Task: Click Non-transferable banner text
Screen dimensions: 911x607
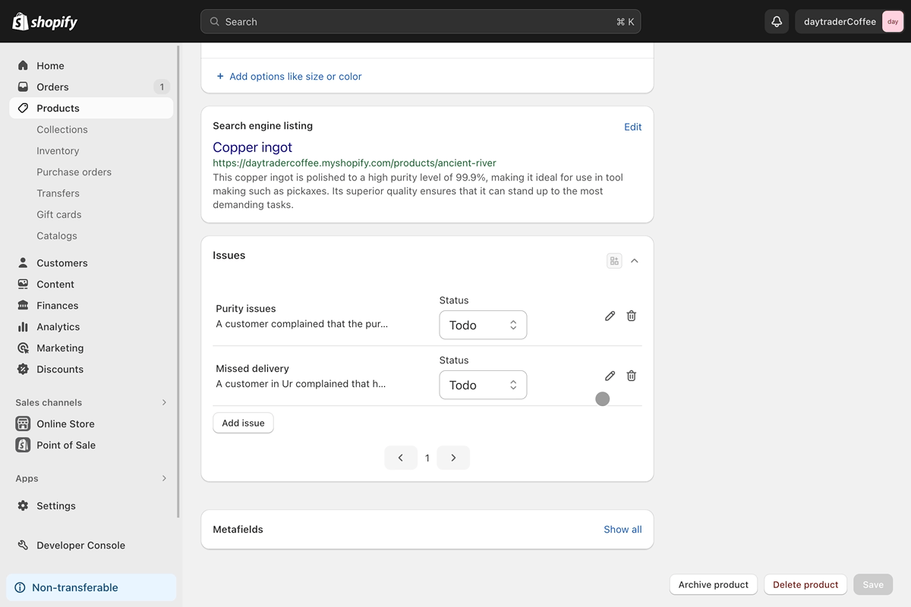Action: click(x=75, y=588)
